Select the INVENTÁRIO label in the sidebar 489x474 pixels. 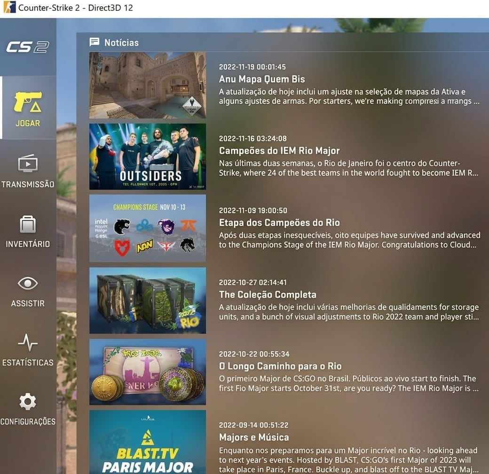point(28,244)
